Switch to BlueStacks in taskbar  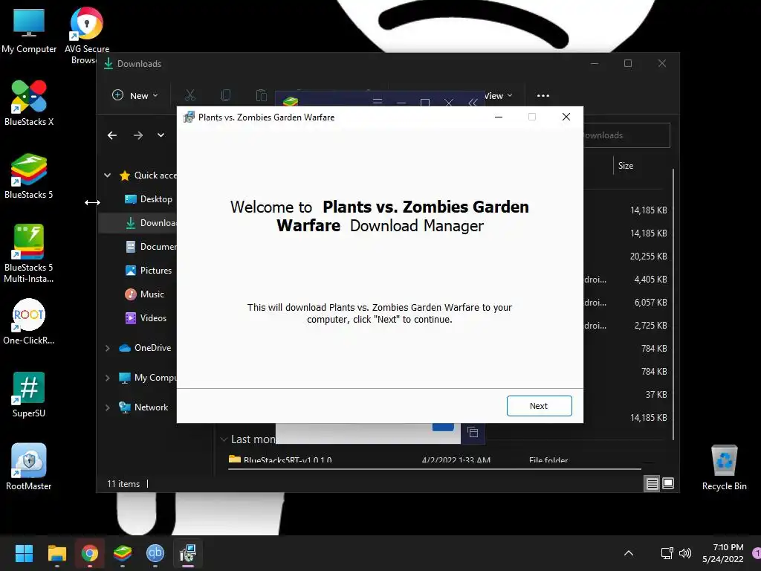(x=123, y=553)
